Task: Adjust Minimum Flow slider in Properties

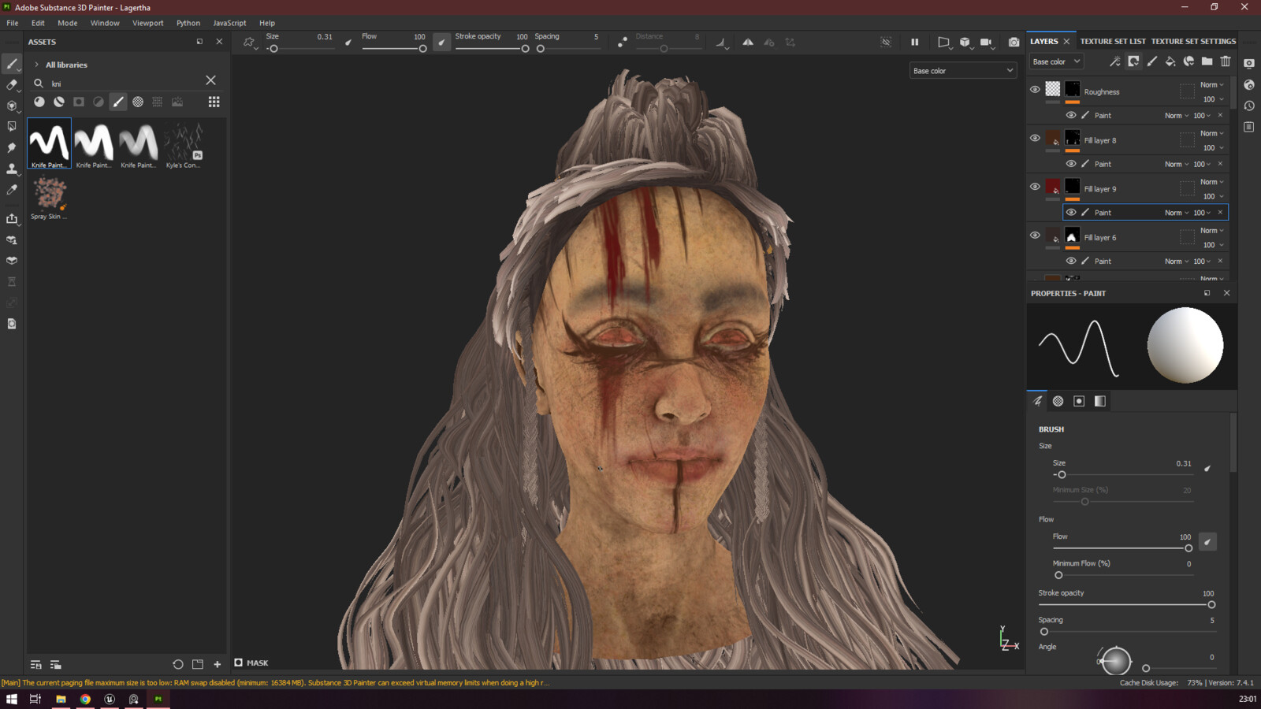Action: (x=1122, y=575)
